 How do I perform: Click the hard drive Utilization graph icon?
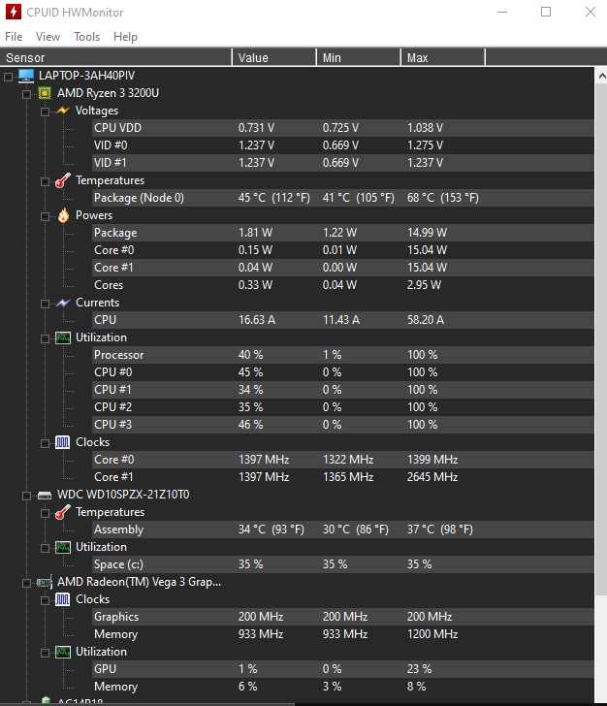[63, 547]
